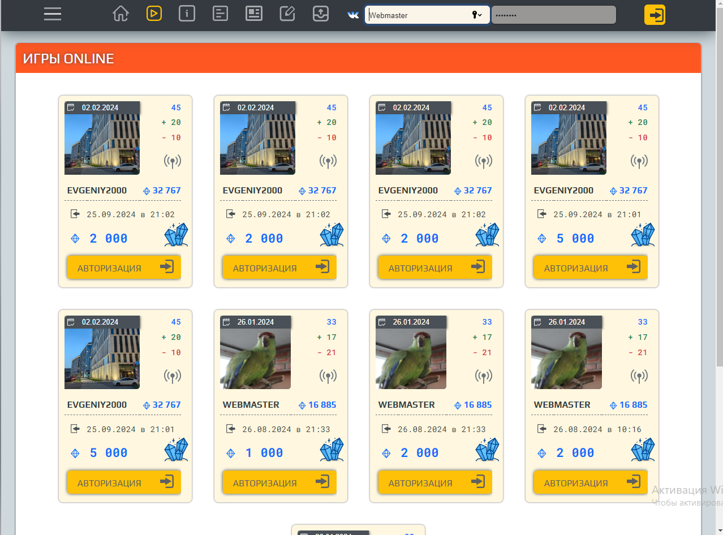Open the highlighted play games icon
Image resolution: width=723 pixels, height=535 pixels.
[154, 13]
